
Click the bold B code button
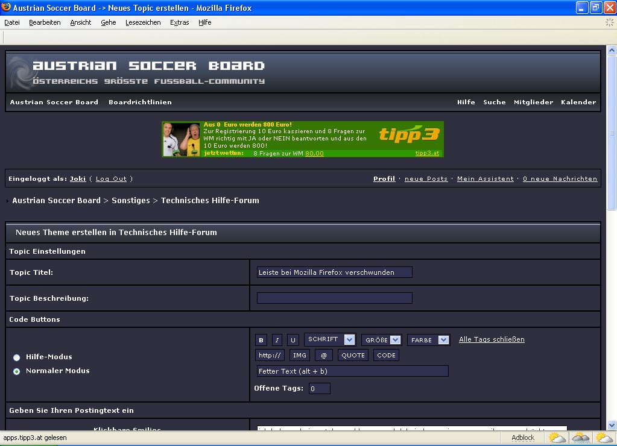(x=261, y=340)
